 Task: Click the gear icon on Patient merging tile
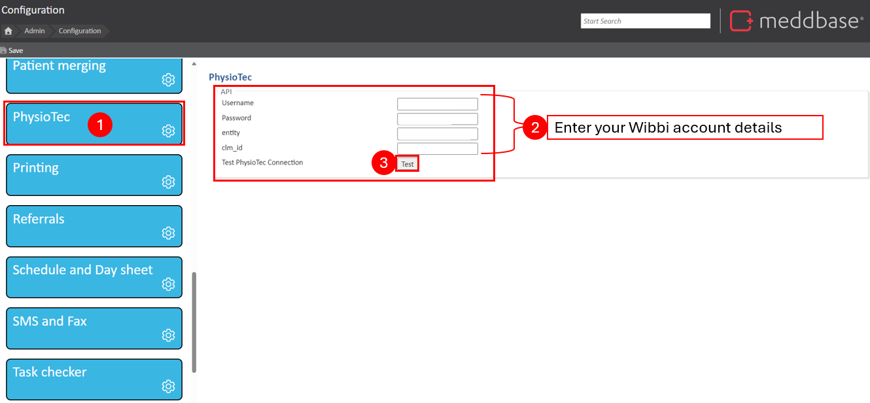point(168,80)
